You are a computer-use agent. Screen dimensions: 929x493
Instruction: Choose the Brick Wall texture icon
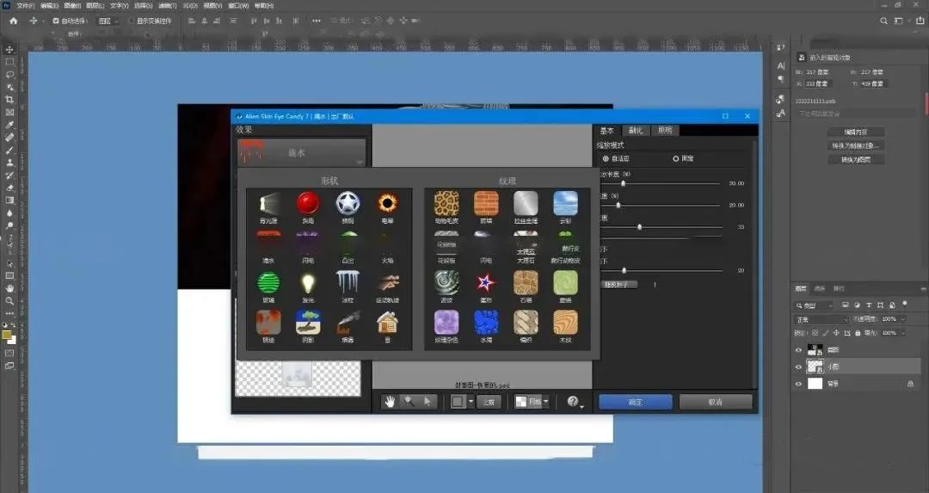tap(486, 203)
